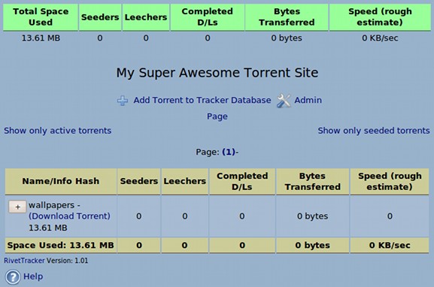This screenshot has width=434, height=287.
Task: Click the blue plus icon beside Add Torrent
Action: click(123, 101)
